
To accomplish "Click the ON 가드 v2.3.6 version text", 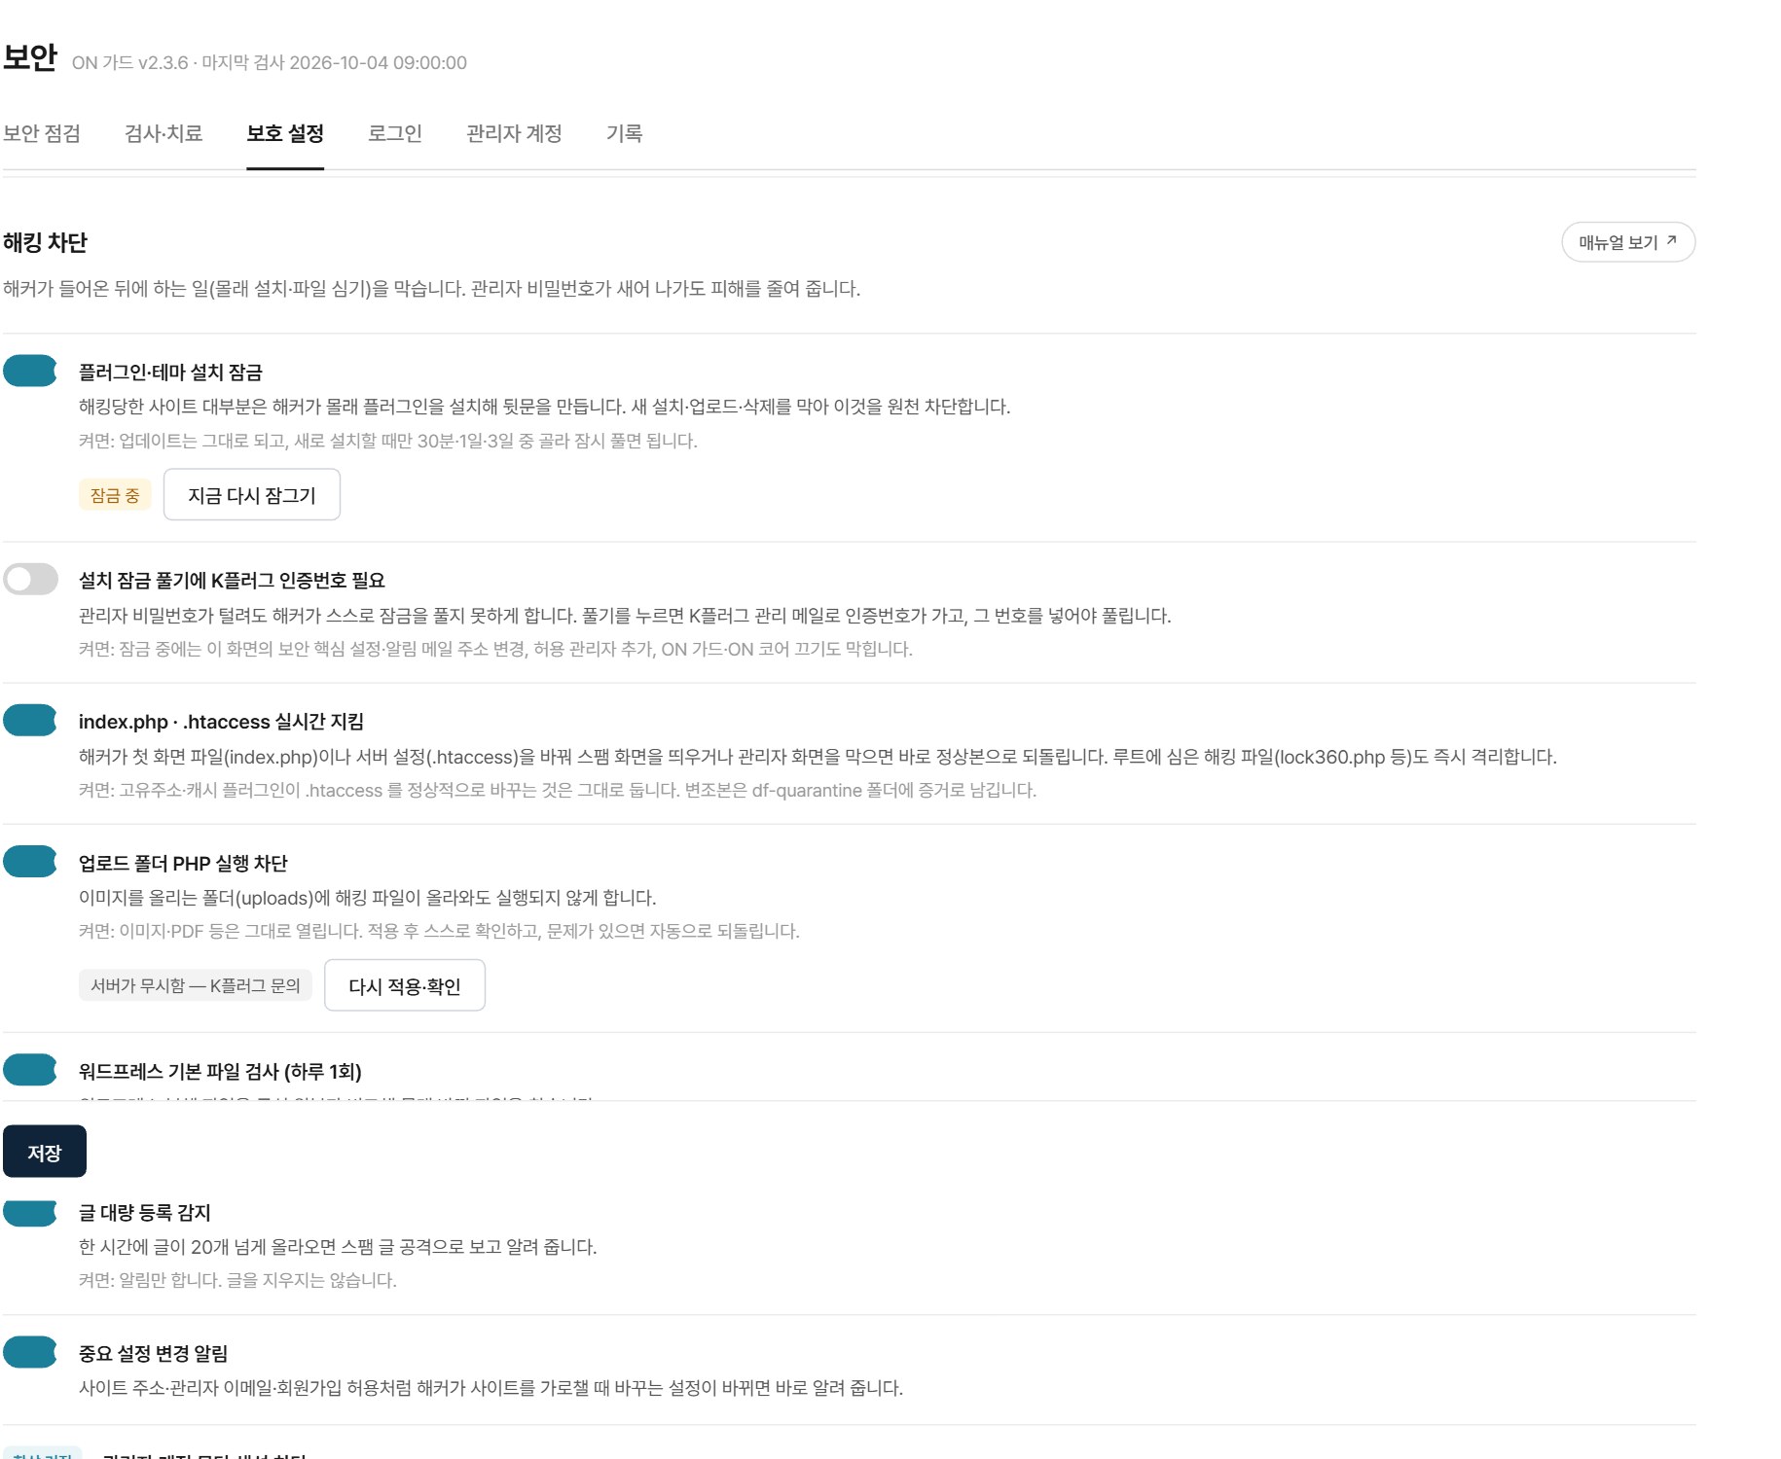I will [x=130, y=62].
